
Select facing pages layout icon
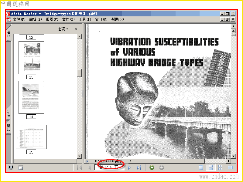[230, 167]
